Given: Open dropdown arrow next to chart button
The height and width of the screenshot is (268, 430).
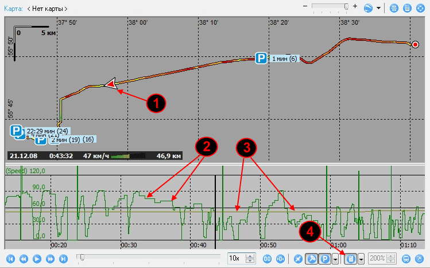Looking at the screenshot, I should point(360,259).
